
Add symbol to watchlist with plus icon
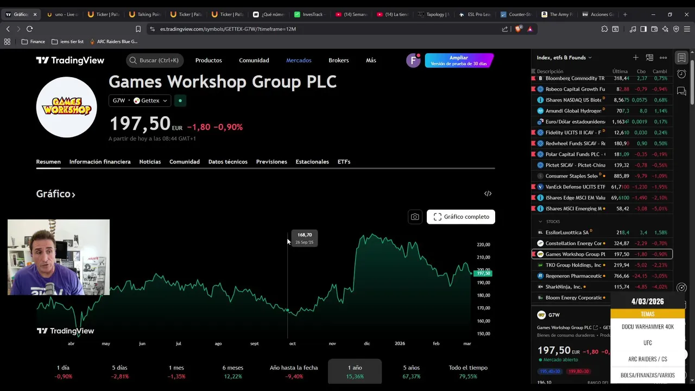(x=635, y=58)
